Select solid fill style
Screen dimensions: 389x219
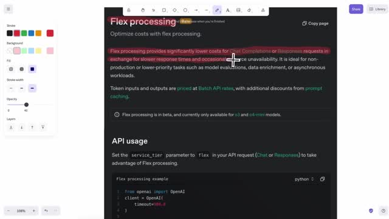[32, 69]
